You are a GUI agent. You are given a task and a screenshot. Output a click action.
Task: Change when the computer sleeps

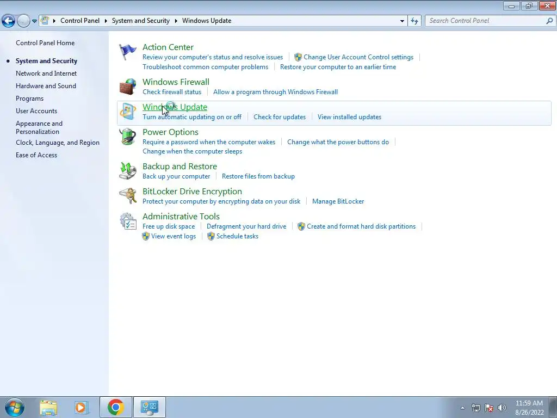click(192, 151)
